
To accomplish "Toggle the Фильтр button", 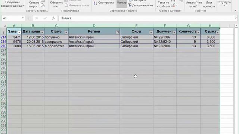I will point(122,3).
